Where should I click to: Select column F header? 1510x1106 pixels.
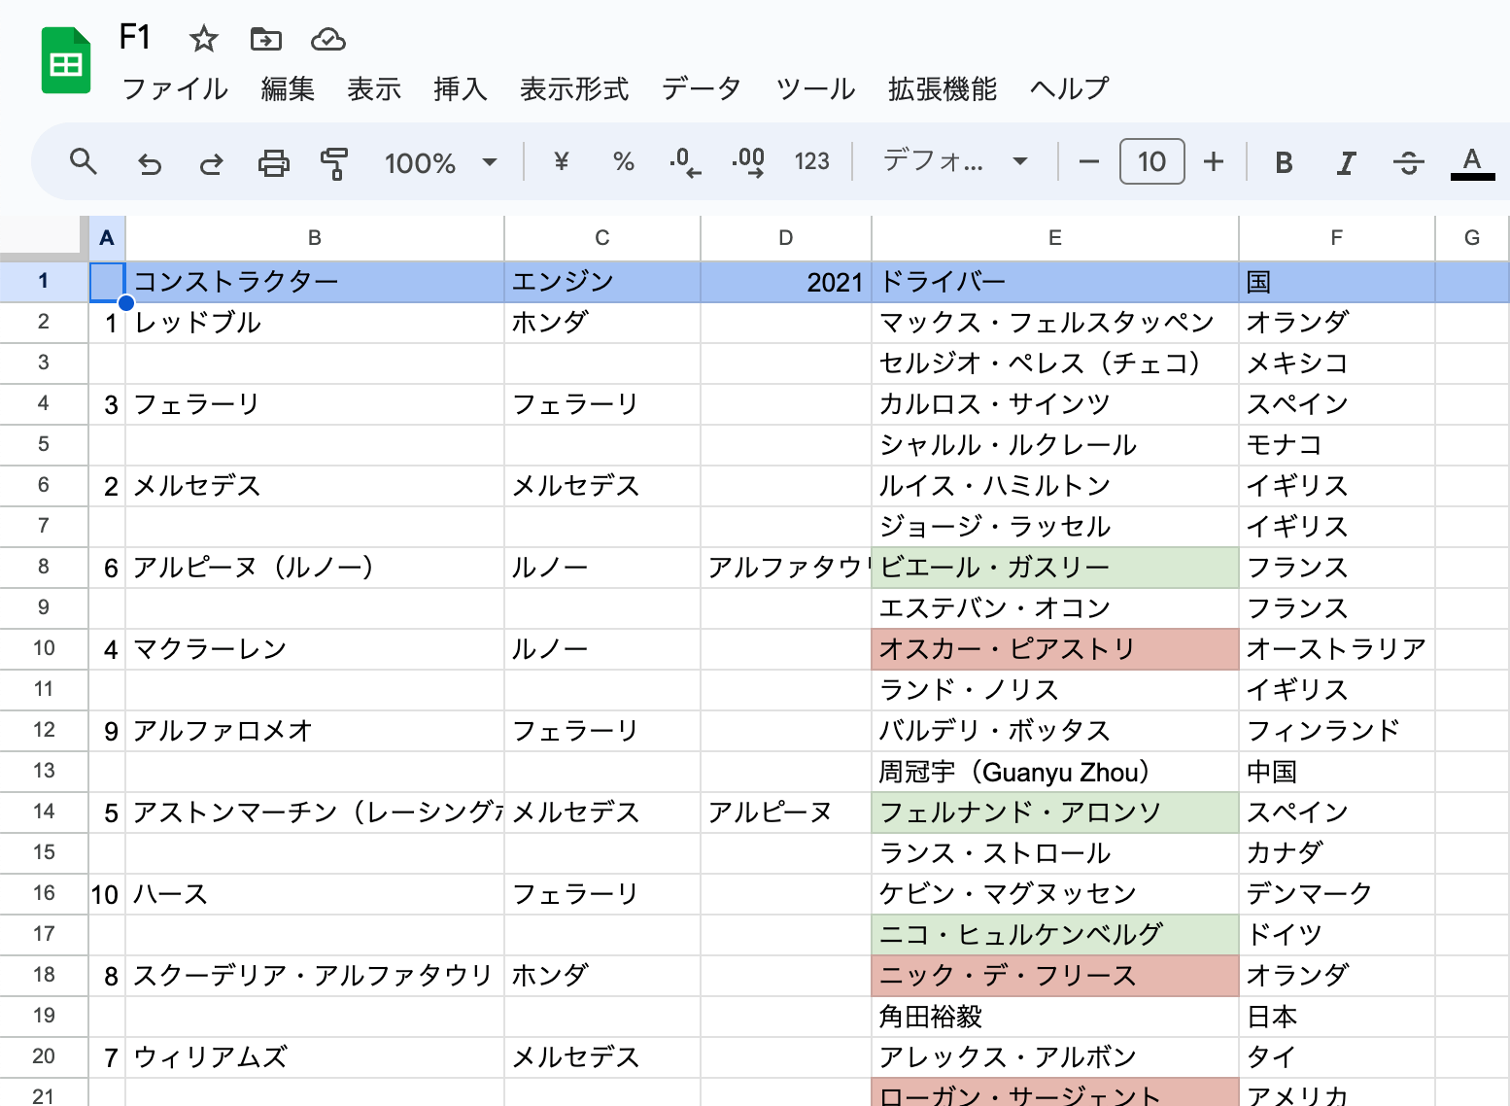pos(1337,238)
